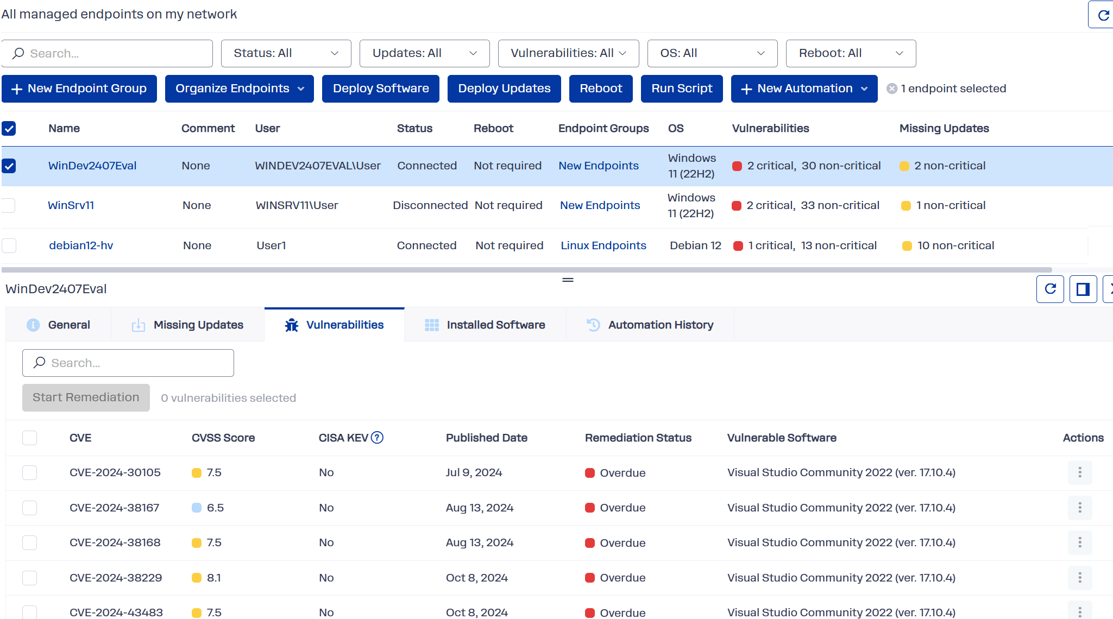Expand the New Automation dropdown button
The image size is (1113, 619).
coord(804,89)
